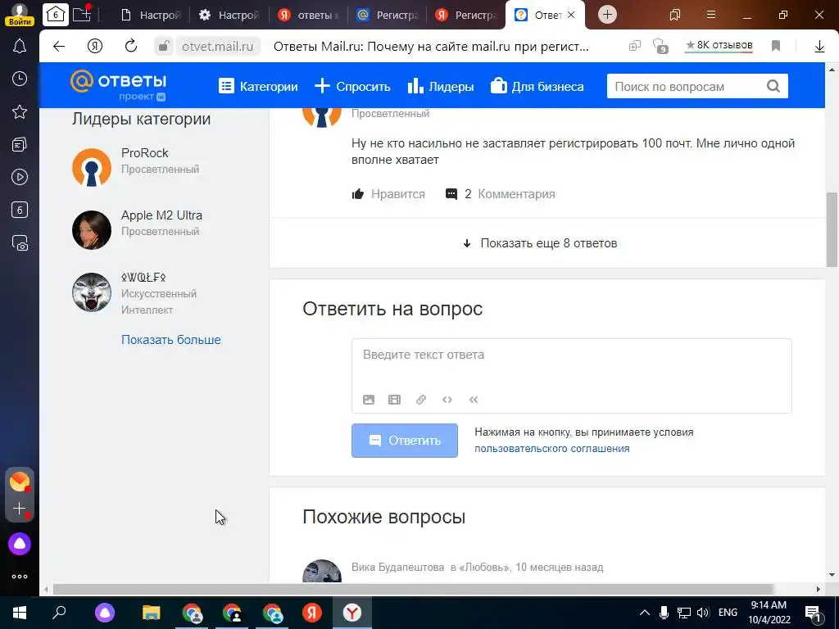
Task: Bookmark this page with the flag icon
Action: 776,47
